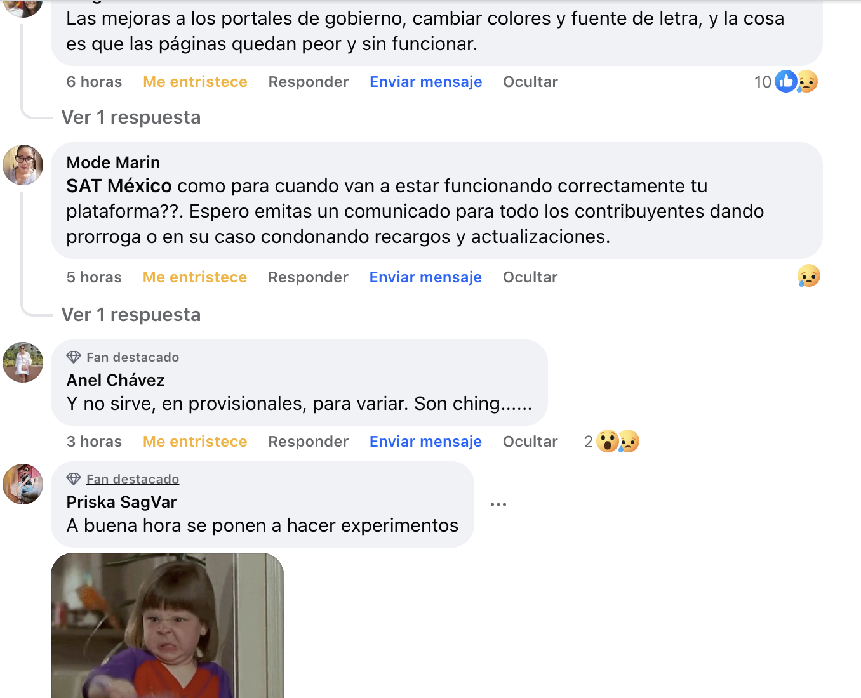
Task: Click Enviar mensaje on Mode Marin's comment
Action: click(425, 277)
